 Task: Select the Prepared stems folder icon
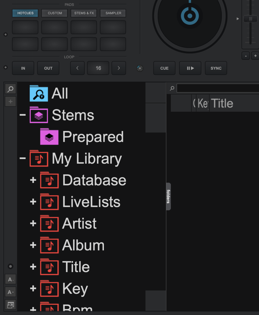pos(49,136)
